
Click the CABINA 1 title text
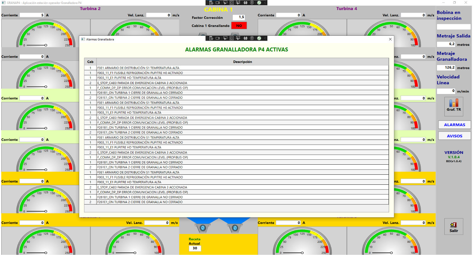tap(218, 9)
